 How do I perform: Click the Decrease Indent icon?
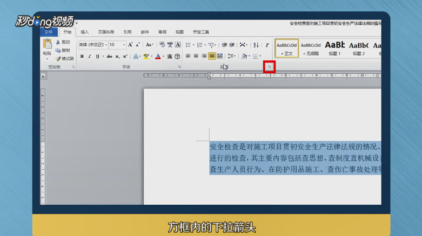(224, 45)
